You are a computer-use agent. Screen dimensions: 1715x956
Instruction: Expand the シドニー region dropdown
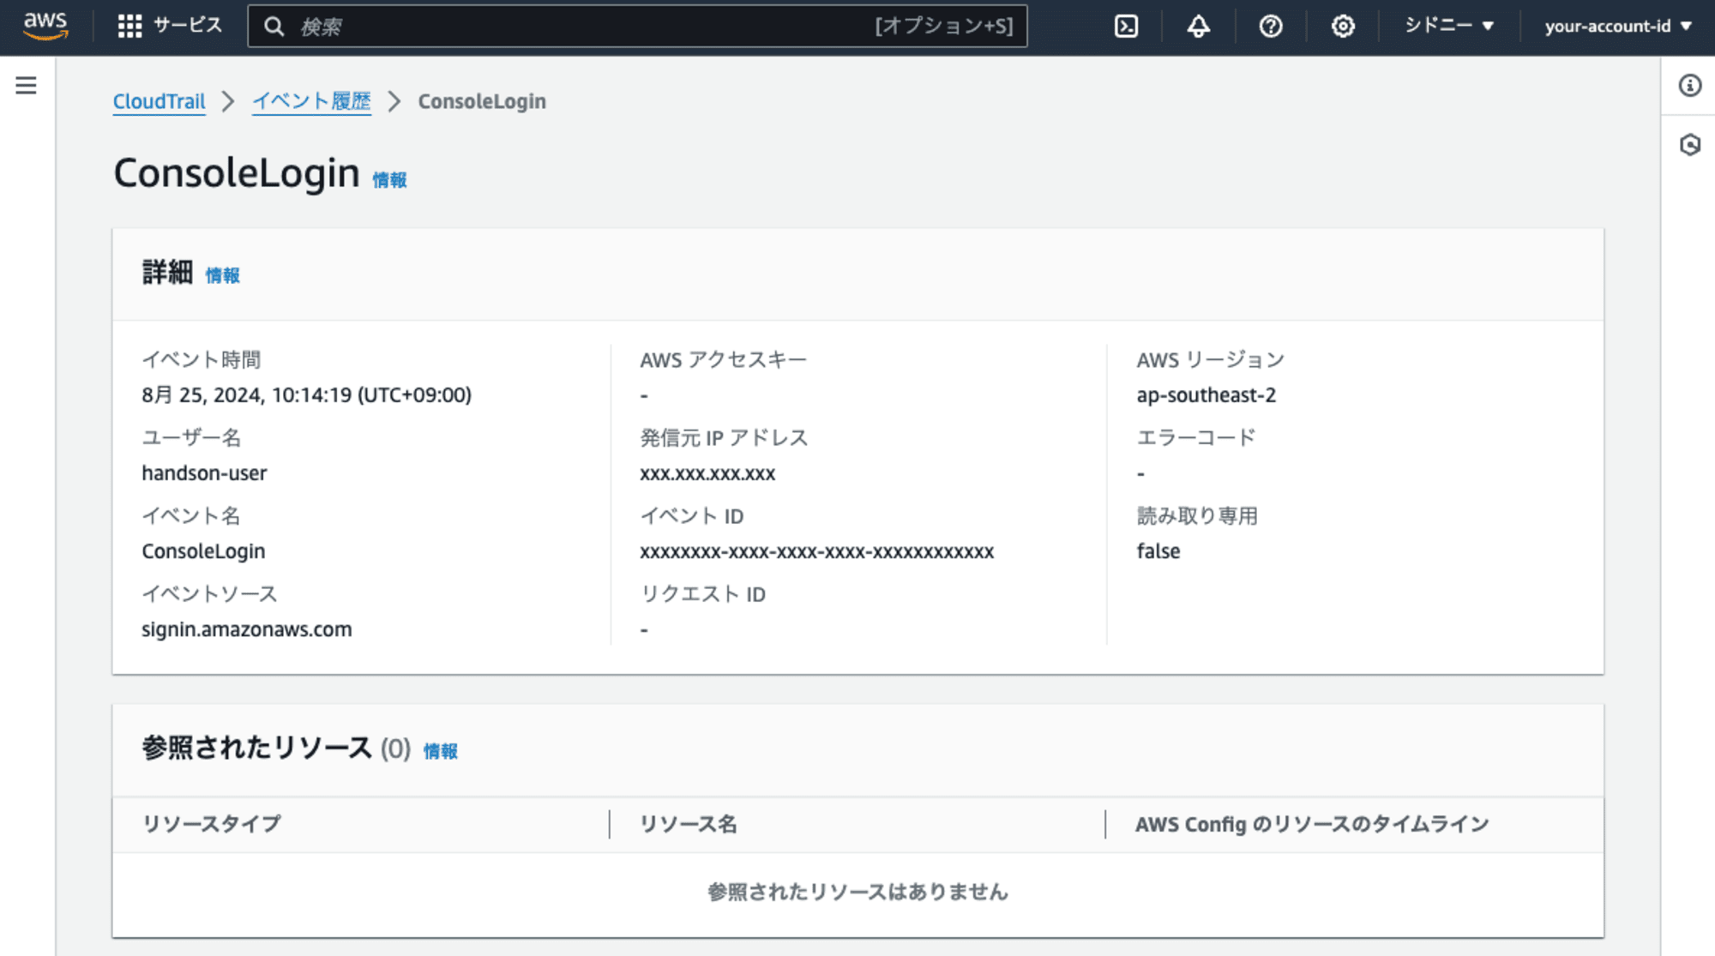pos(1449,26)
